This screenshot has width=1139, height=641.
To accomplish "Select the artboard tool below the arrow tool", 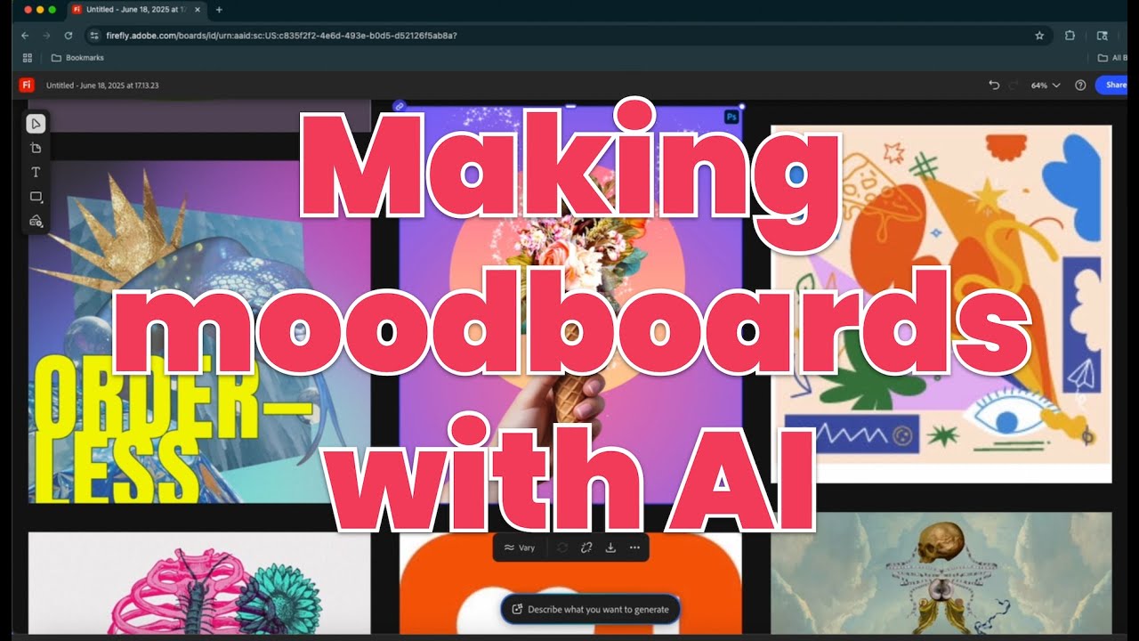I will coord(36,148).
